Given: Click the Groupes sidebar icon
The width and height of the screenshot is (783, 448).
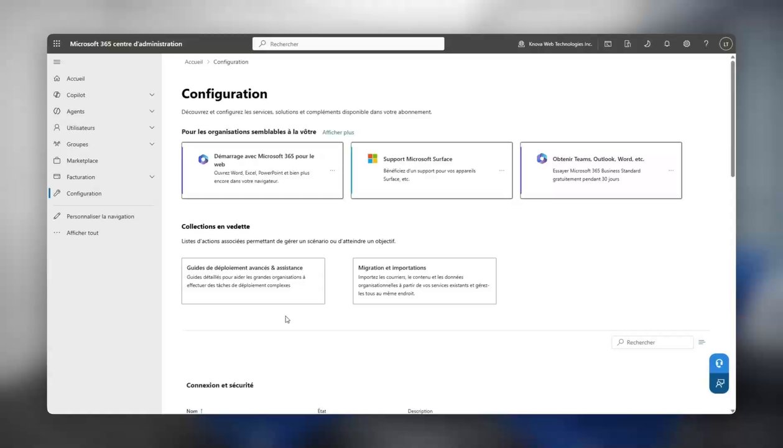Looking at the screenshot, I should [x=57, y=144].
